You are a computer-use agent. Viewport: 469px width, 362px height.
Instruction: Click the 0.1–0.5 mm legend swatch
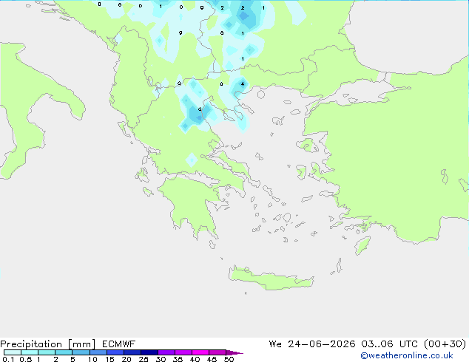(13, 352)
